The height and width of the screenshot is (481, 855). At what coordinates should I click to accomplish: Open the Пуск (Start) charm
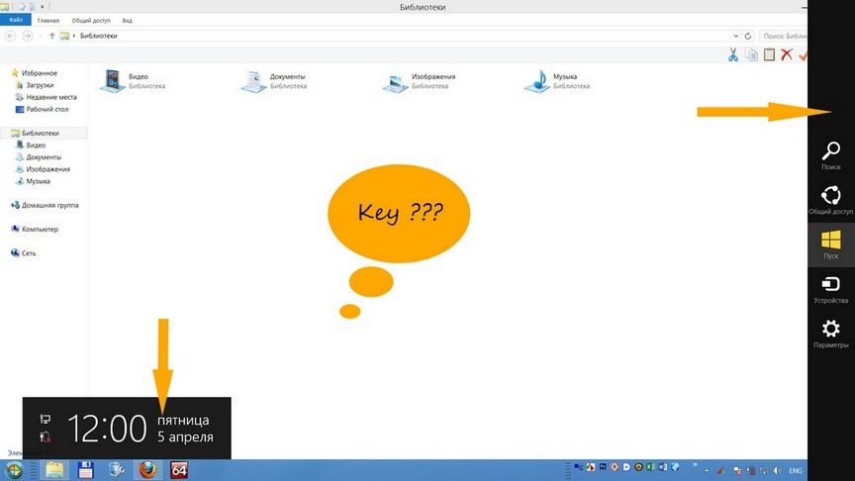(x=831, y=243)
